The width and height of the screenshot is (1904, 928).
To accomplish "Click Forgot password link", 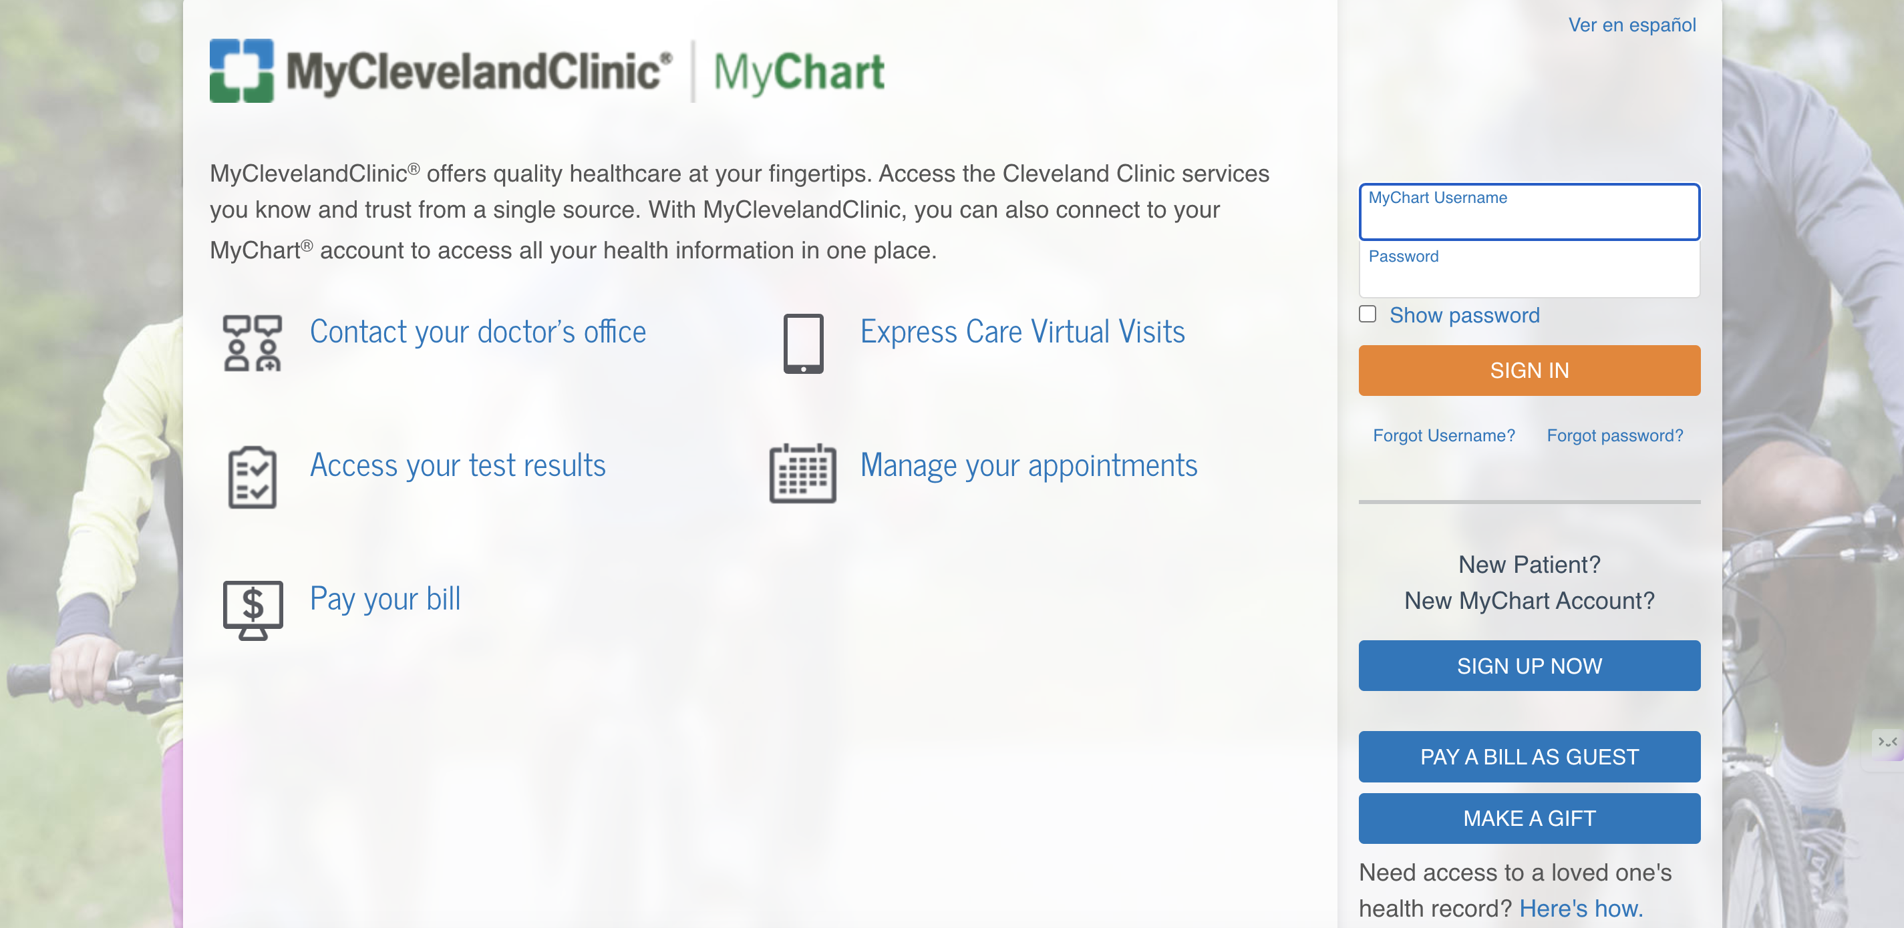I will [x=1615, y=434].
